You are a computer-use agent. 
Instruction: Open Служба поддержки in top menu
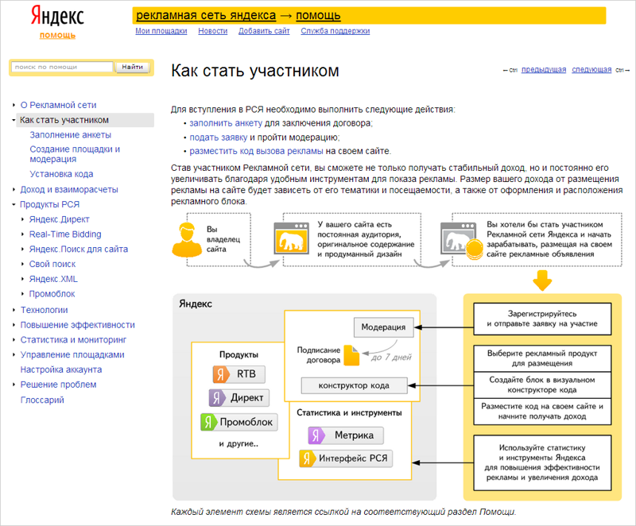click(x=335, y=31)
